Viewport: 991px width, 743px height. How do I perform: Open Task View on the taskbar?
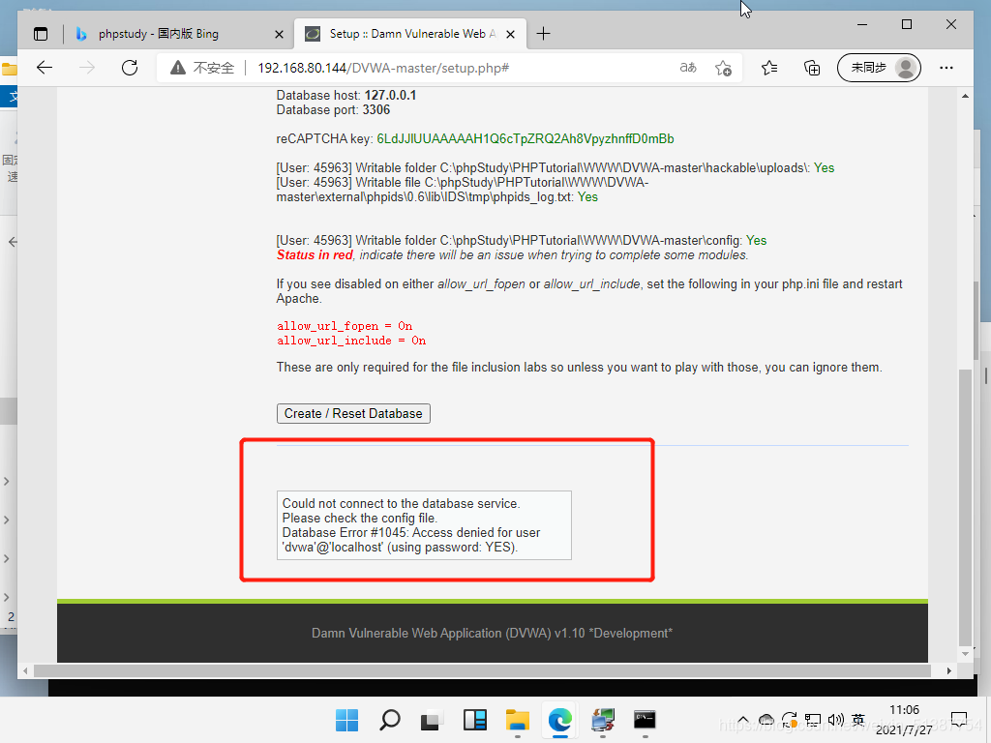point(431,720)
